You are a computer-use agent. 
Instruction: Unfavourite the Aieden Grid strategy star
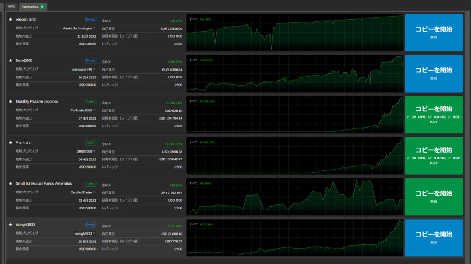[x=11, y=20]
